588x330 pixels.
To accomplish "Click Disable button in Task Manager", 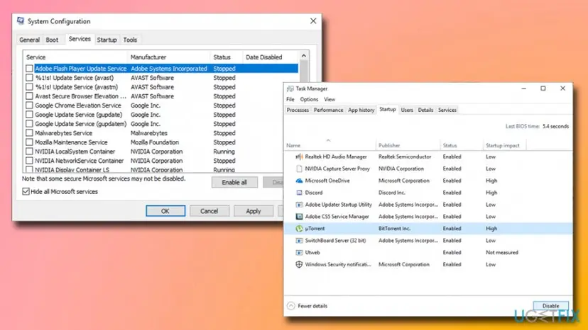I will click(x=550, y=306).
